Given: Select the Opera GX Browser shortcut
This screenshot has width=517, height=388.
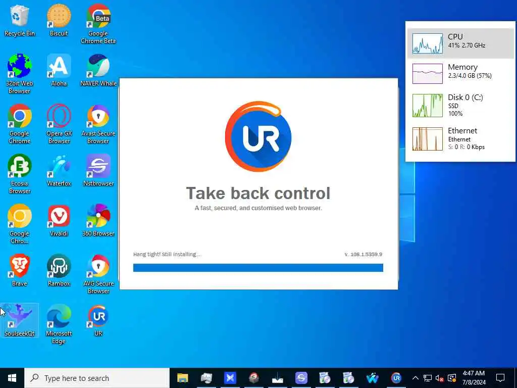Looking at the screenshot, I should coord(59,124).
